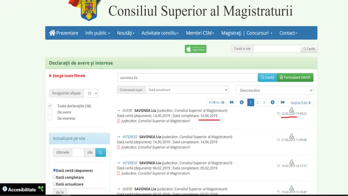Open the App Store download badge
Viewport: 348px width, 196px height.
coord(195,49)
